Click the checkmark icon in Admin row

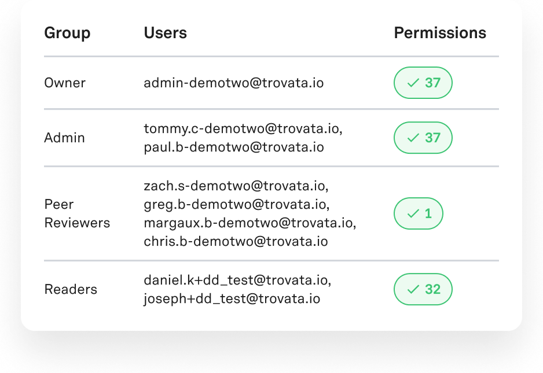point(413,138)
